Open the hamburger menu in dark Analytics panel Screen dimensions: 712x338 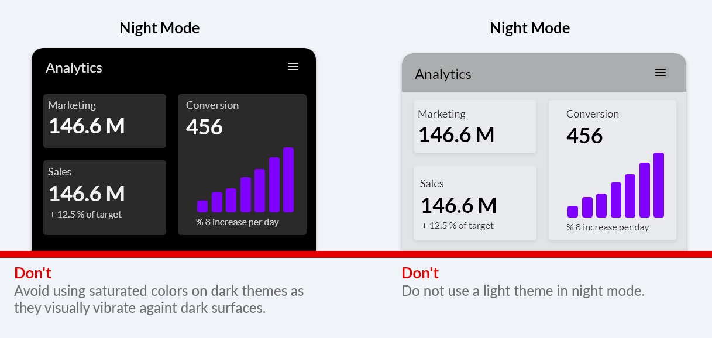pos(293,67)
